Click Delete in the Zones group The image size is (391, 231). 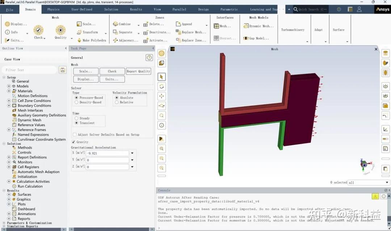154,24
